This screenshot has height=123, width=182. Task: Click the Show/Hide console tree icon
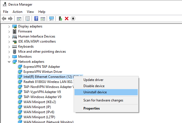point(19,18)
